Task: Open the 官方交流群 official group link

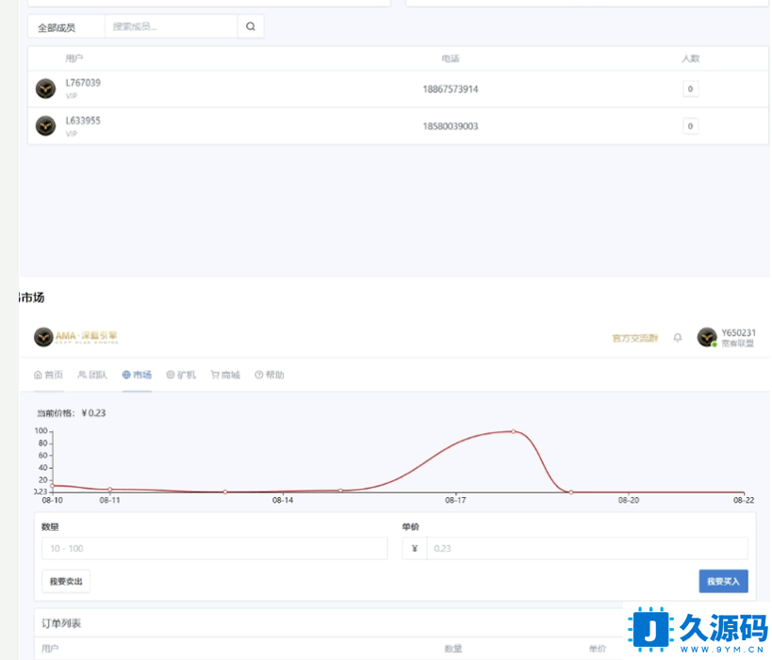Action: pos(634,338)
